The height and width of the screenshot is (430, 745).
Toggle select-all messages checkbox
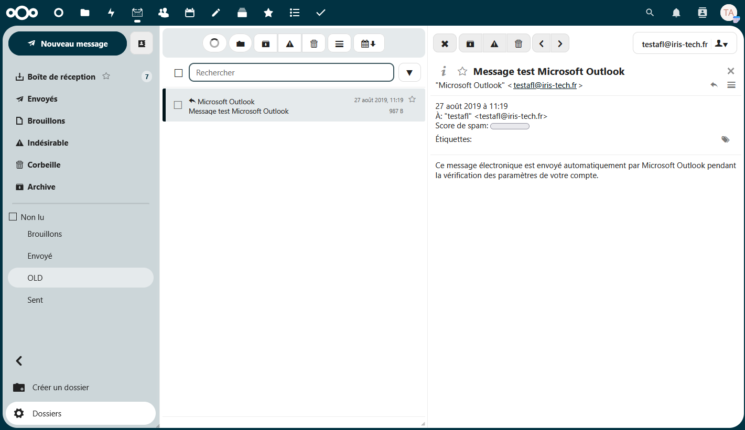point(178,73)
